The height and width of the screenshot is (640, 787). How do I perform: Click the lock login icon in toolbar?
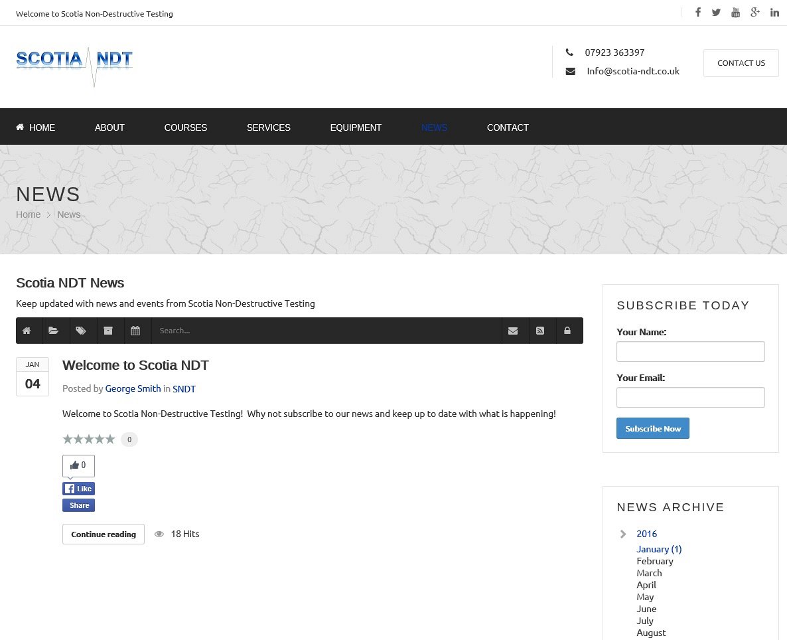tap(567, 331)
